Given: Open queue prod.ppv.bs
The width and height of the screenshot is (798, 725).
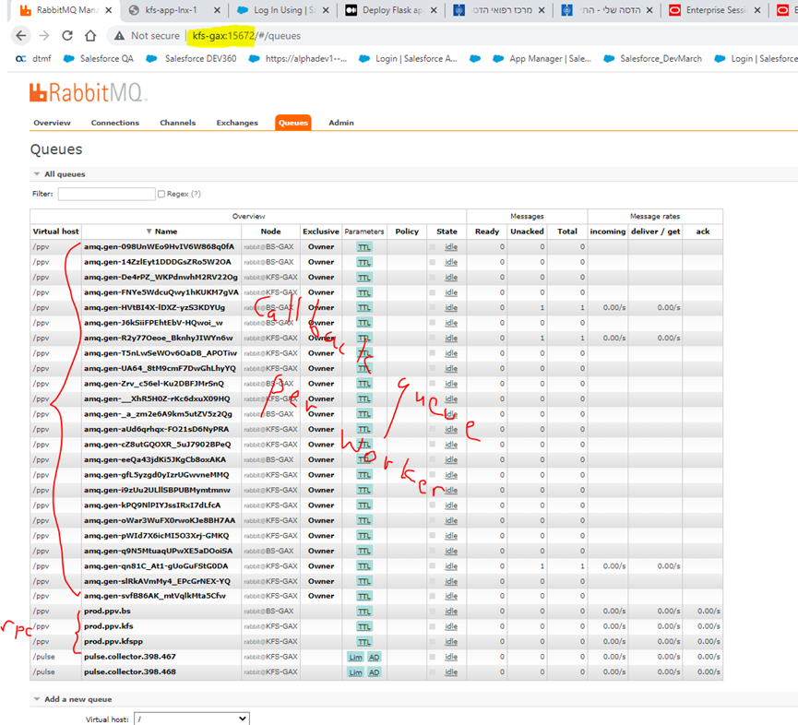Looking at the screenshot, I should coord(107,611).
